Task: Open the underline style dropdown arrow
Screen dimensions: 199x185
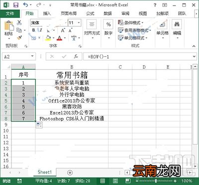Action: pos(54,30)
